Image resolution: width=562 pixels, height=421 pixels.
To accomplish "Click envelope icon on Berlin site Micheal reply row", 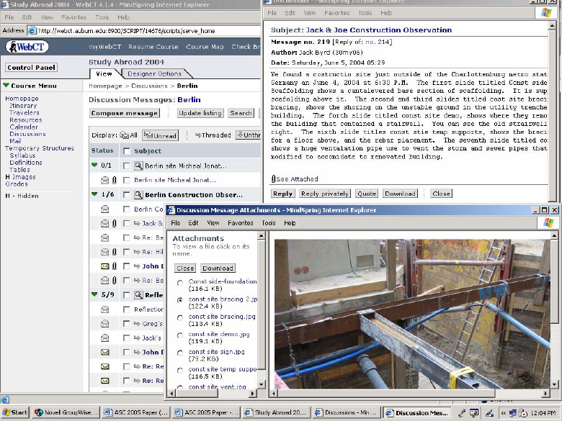I will (104, 180).
